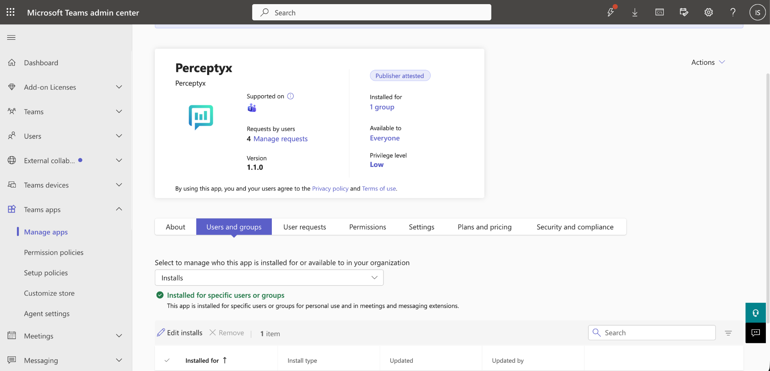
Task: Click the top Search box
Action: (371, 12)
